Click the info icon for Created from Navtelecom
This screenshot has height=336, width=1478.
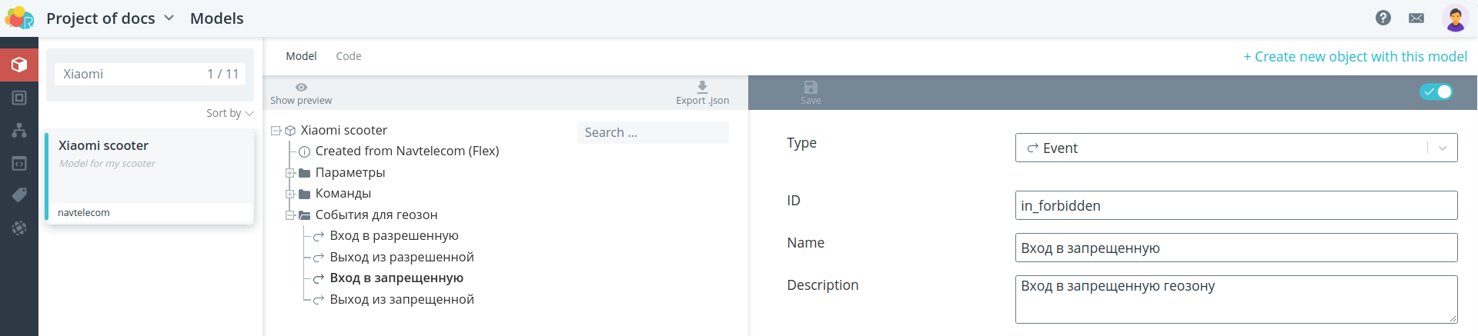305,151
